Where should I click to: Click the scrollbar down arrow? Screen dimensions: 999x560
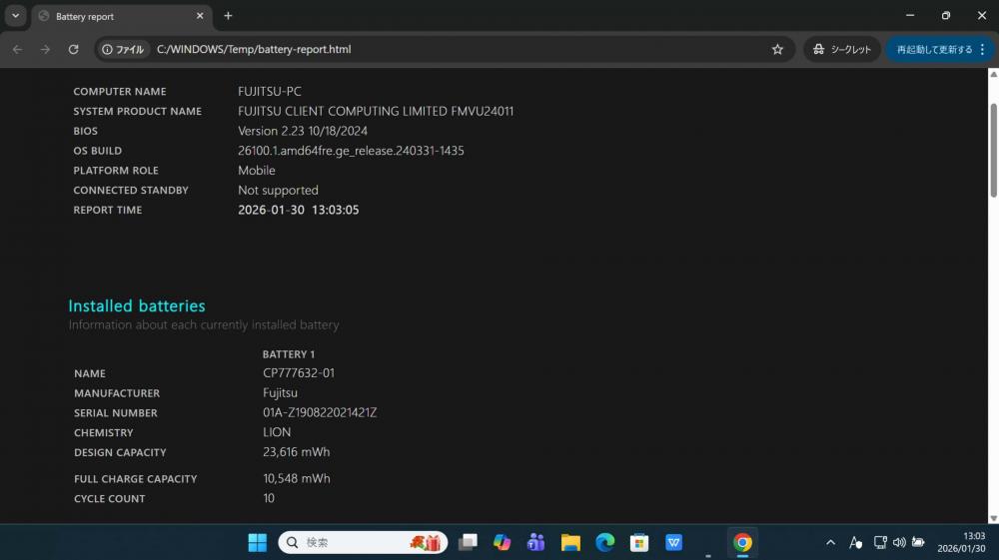coord(993,518)
